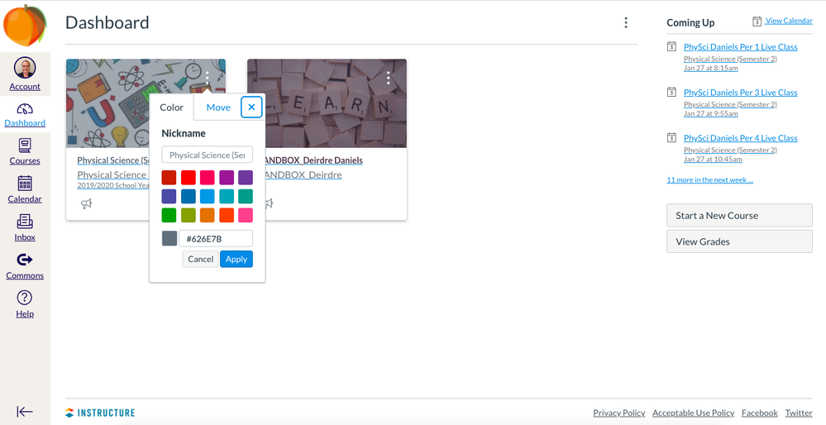
Task: Click Jan 27 at 8:15am date text
Action: point(710,68)
